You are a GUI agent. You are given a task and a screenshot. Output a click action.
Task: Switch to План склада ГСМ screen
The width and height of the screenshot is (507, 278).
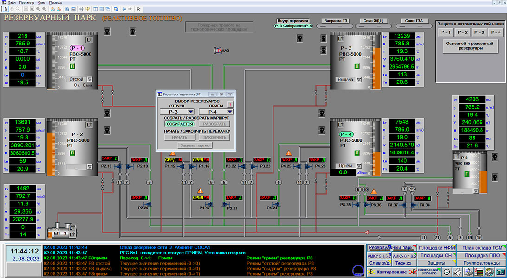[481, 248]
